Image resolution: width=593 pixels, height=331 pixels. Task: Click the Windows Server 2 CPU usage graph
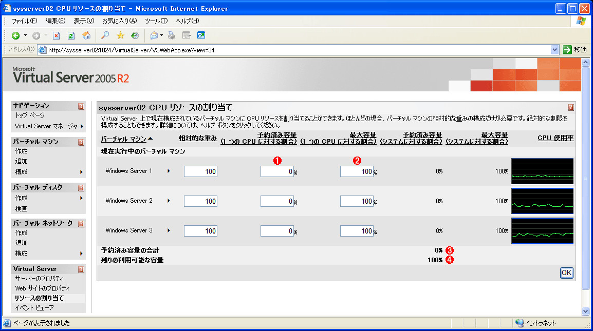(x=542, y=201)
